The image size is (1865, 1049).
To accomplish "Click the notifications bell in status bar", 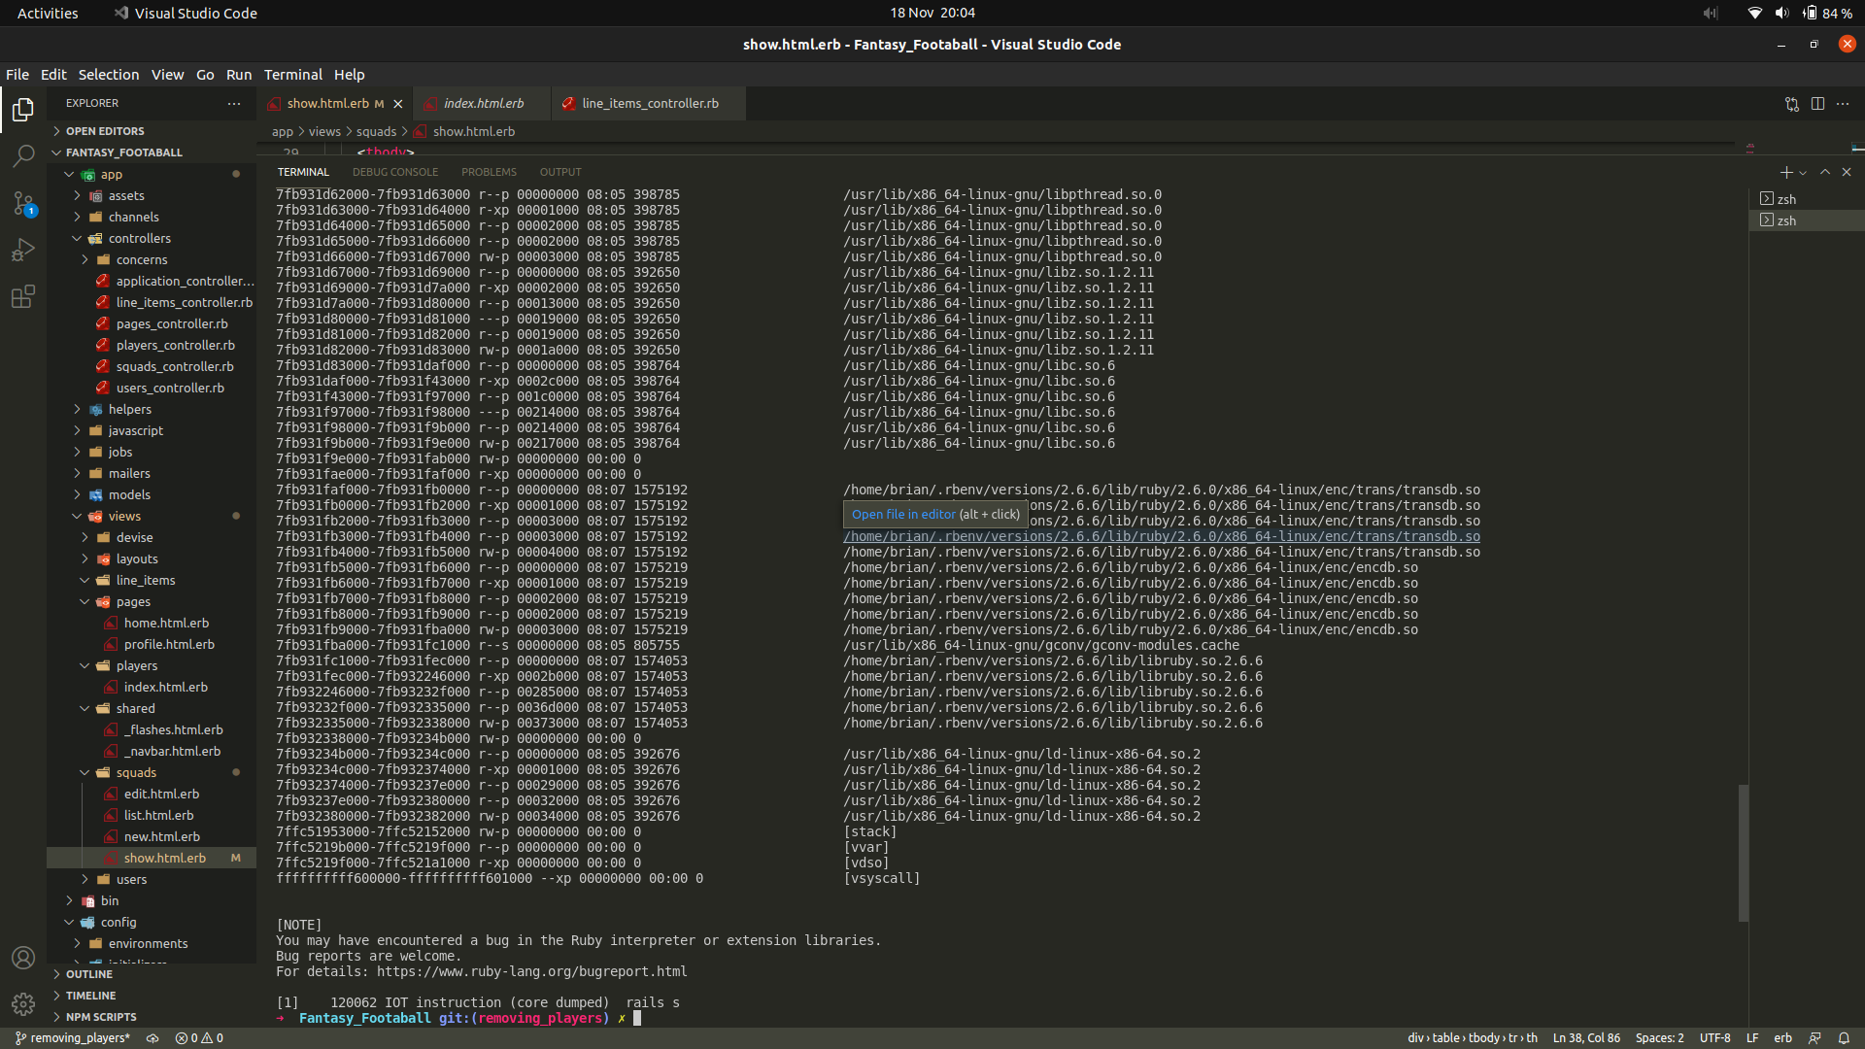I will point(1844,1037).
